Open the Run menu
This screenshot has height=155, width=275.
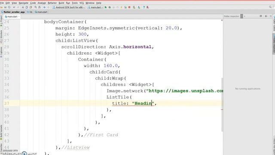pyautogui.click(x=68, y=3)
